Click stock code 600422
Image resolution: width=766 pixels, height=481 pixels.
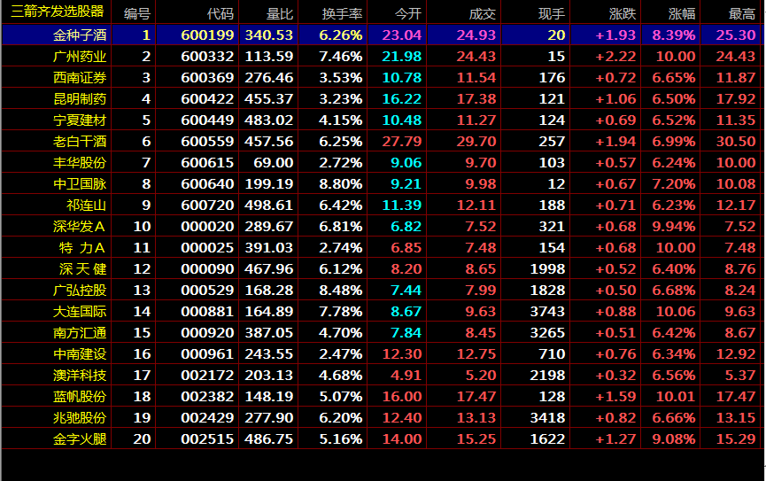pos(207,98)
